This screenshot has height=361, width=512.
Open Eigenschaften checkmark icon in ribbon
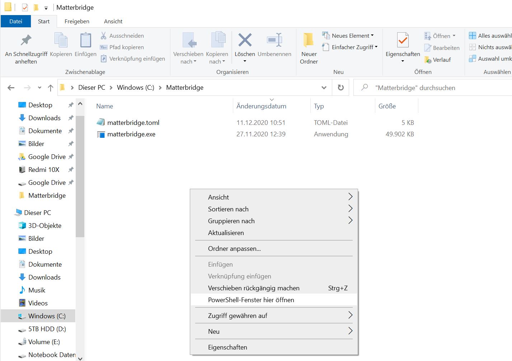(403, 40)
